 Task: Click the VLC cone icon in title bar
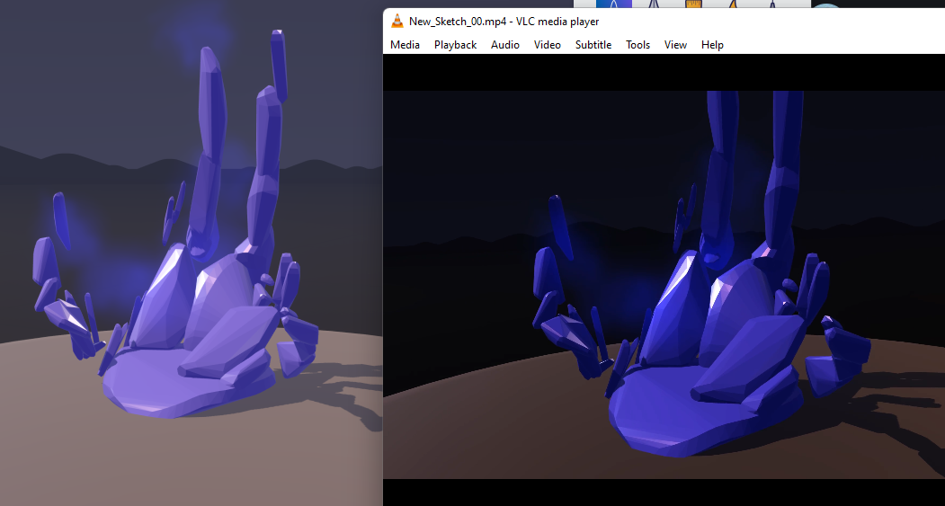(x=397, y=21)
